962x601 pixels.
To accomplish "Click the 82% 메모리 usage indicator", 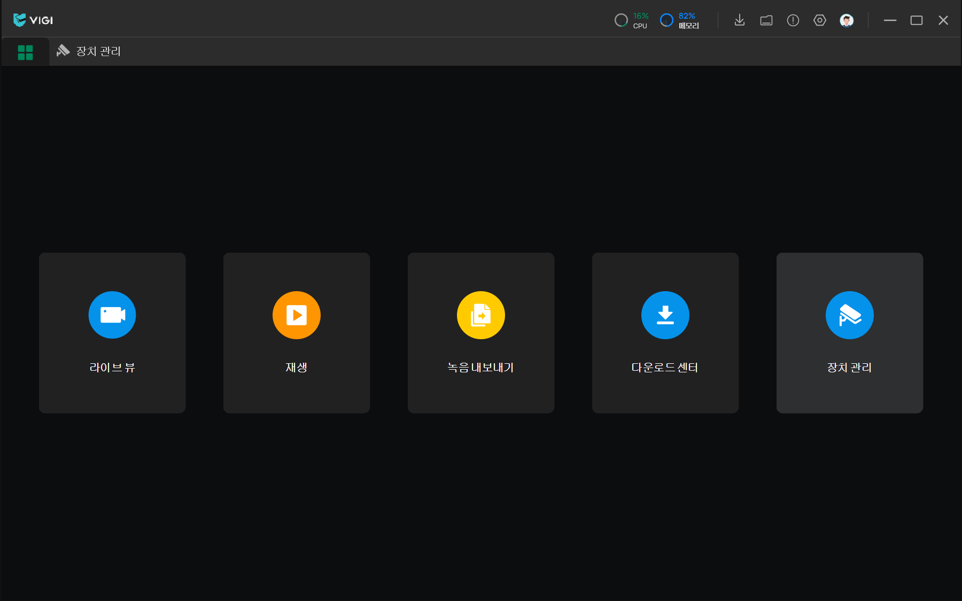I will coord(680,20).
